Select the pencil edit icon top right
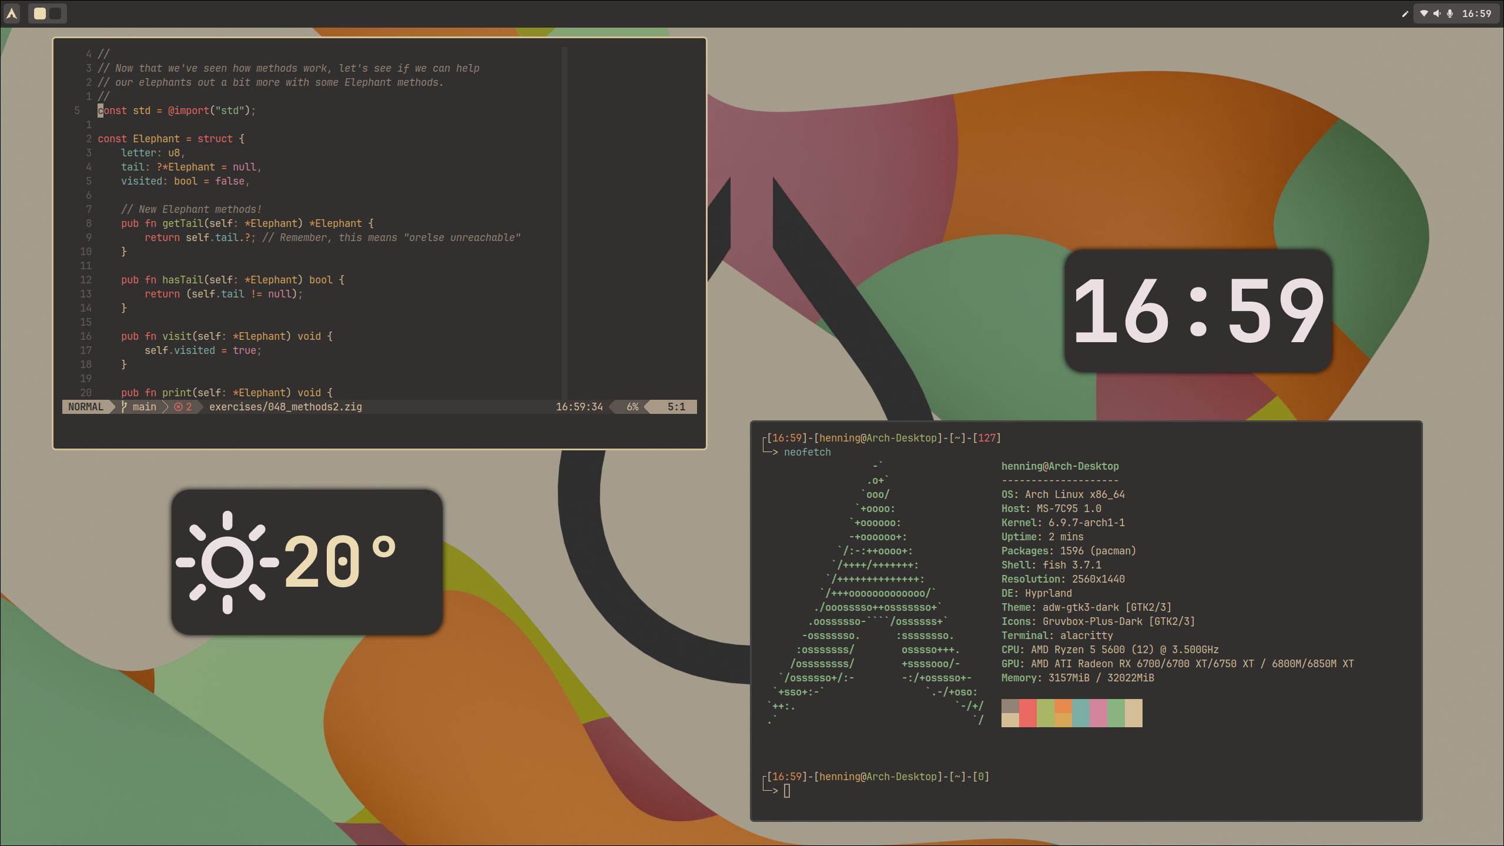 pyautogui.click(x=1405, y=14)
